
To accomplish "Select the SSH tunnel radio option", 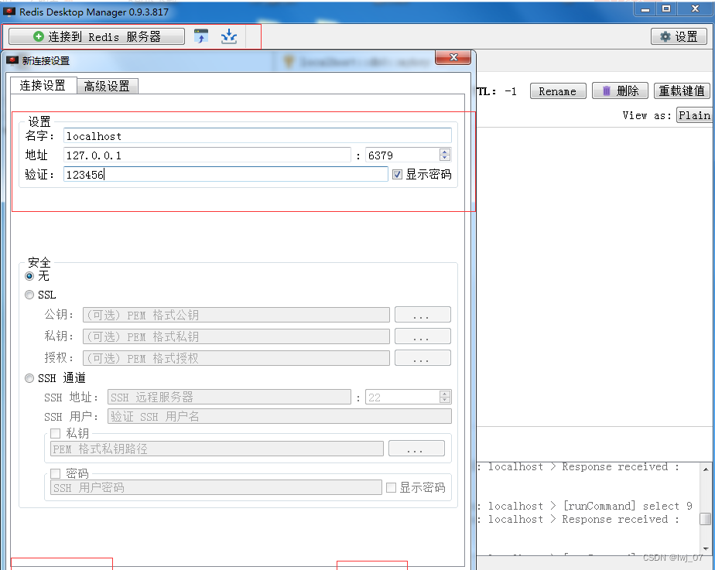I will (29, 378).
